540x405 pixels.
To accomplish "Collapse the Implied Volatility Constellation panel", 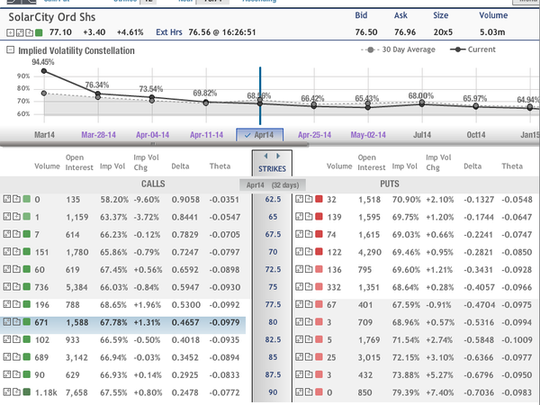I will [10, 49].
